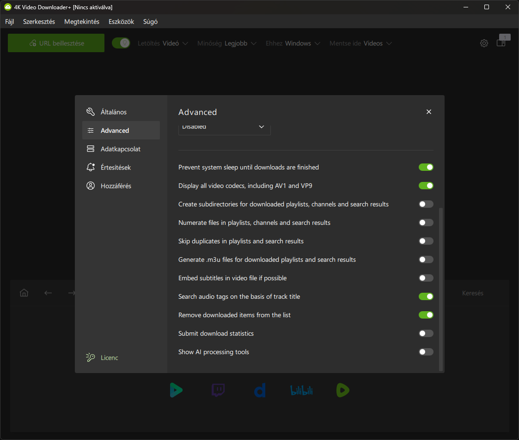Enable Numerate files in playlists
This screenshot has width=519, height=440.
pos(426,223)
